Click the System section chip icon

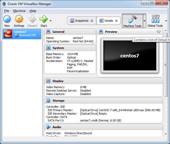[48, 48]
